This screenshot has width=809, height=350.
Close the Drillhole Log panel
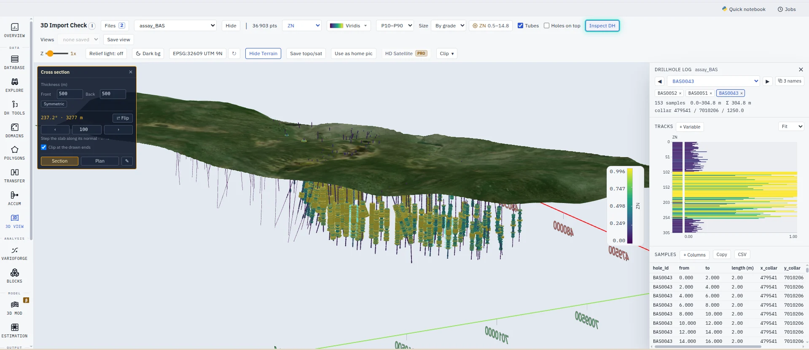[801, 69]
